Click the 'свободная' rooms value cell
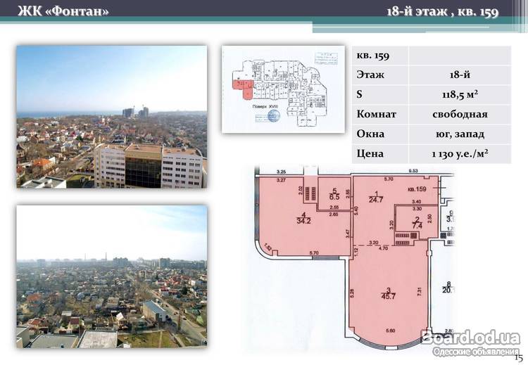Image resolution: width=528 pixels, height=365 pixels. [460, 114]
